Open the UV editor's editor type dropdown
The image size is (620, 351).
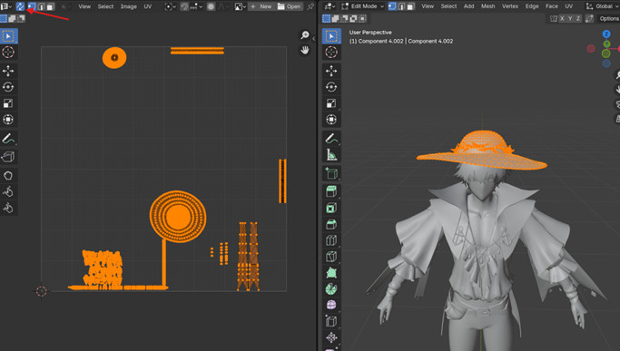pos(6,6)
